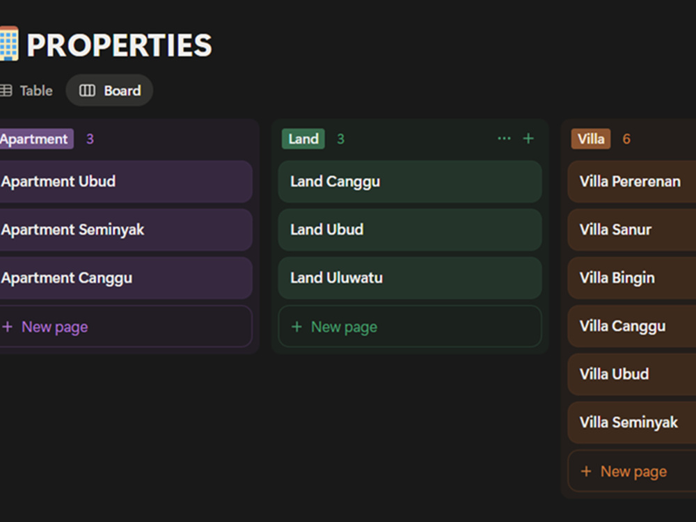Add new page in Apartment column

tap(126, 326)
